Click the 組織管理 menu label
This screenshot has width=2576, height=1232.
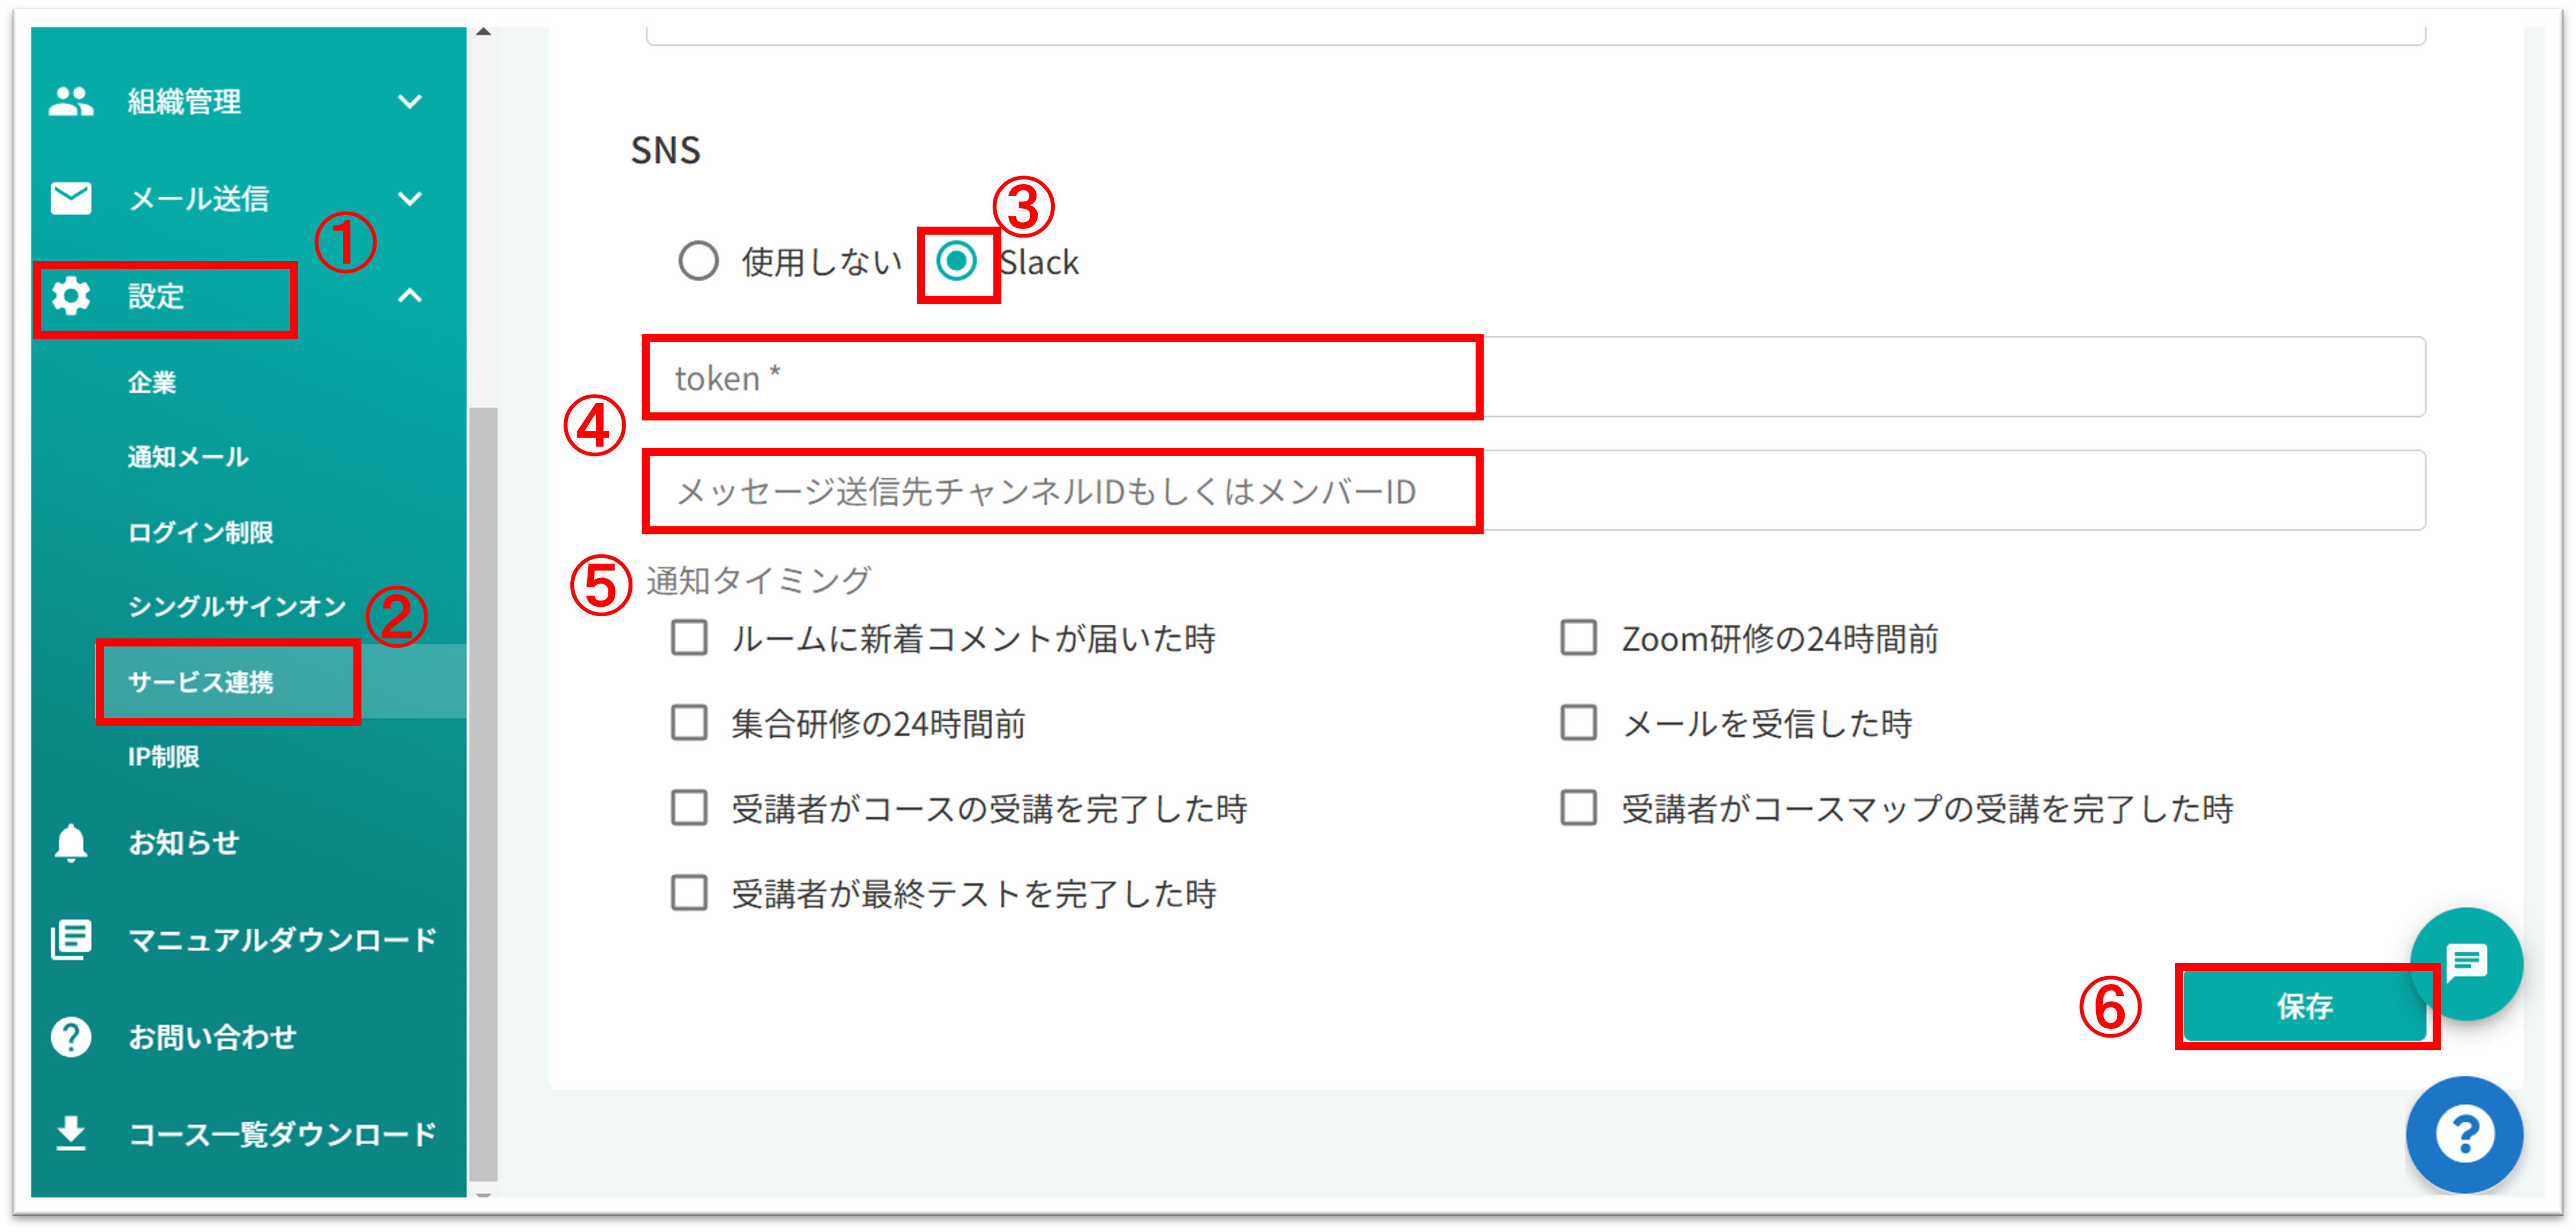(184, 101)
